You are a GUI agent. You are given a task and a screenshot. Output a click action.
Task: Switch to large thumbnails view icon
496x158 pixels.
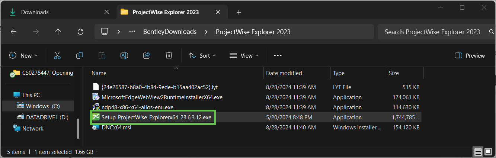(488, 152)
